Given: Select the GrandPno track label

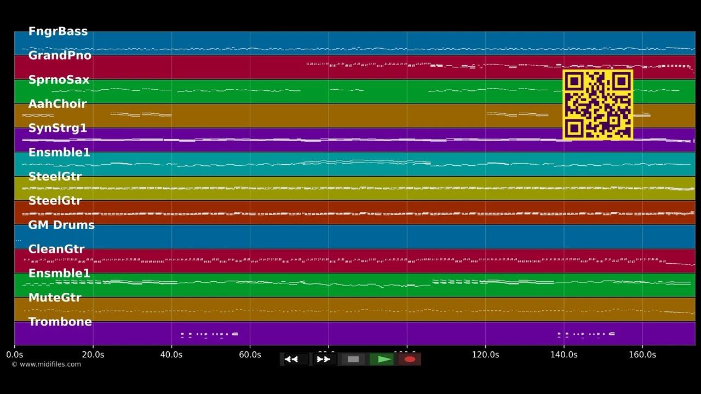Looking at the screenshot, I should [60, 55].
